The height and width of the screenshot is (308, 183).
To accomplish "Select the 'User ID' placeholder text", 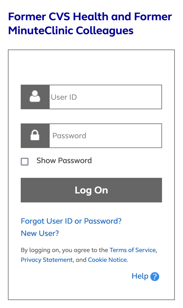I will point(64,97).
